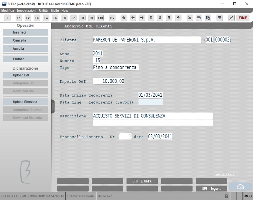
Task: Click the Descrizione first line field
Action: tap(153, 116)
